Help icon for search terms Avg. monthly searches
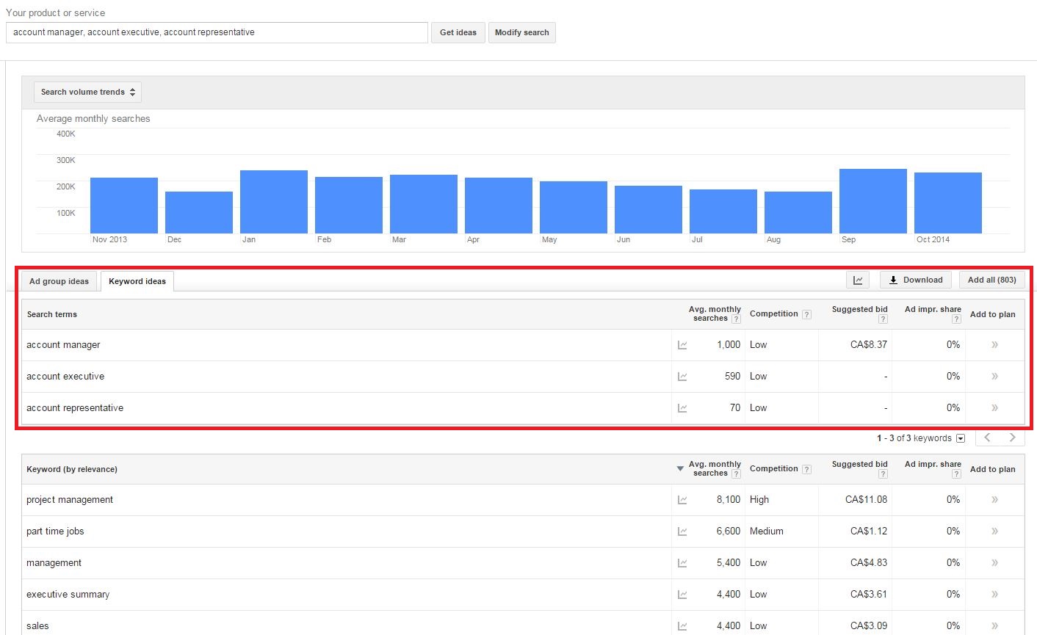Screen dimensions: 1037x635 (736, 319)
